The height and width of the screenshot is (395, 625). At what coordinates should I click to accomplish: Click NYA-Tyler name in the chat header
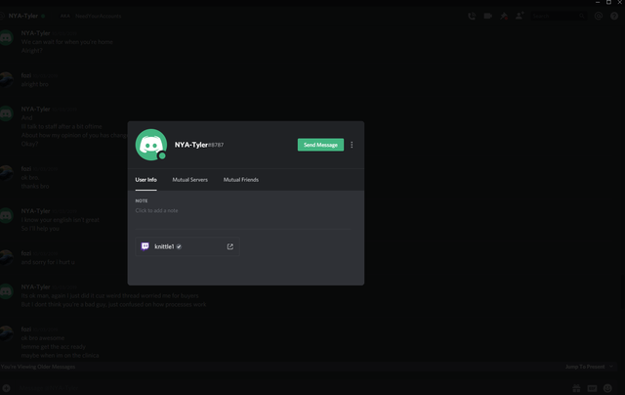[23, 16]
